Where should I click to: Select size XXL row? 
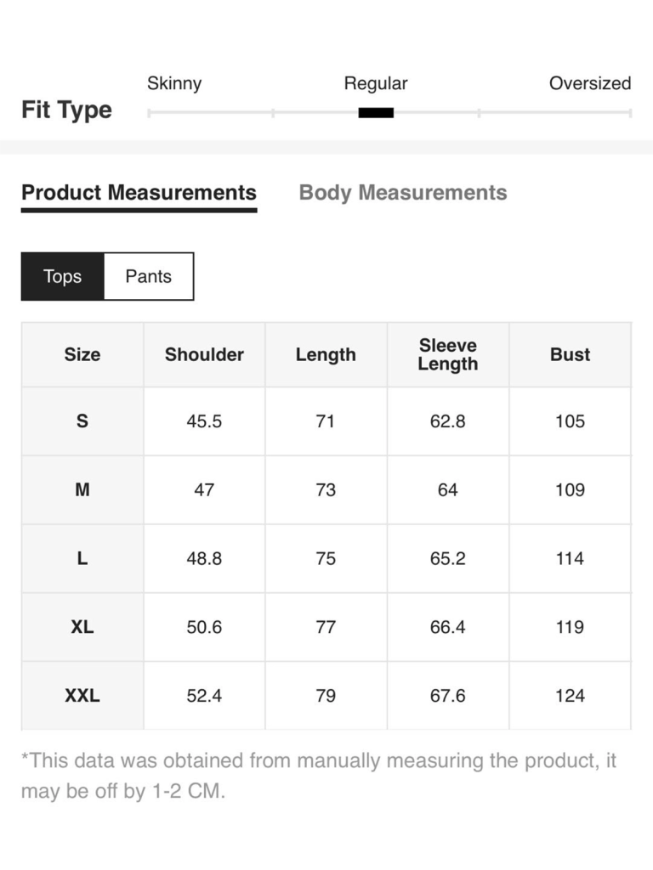click(x=82, y=695)
